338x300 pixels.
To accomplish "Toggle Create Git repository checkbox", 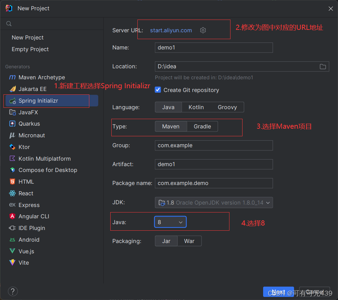I will coord(158,90).
